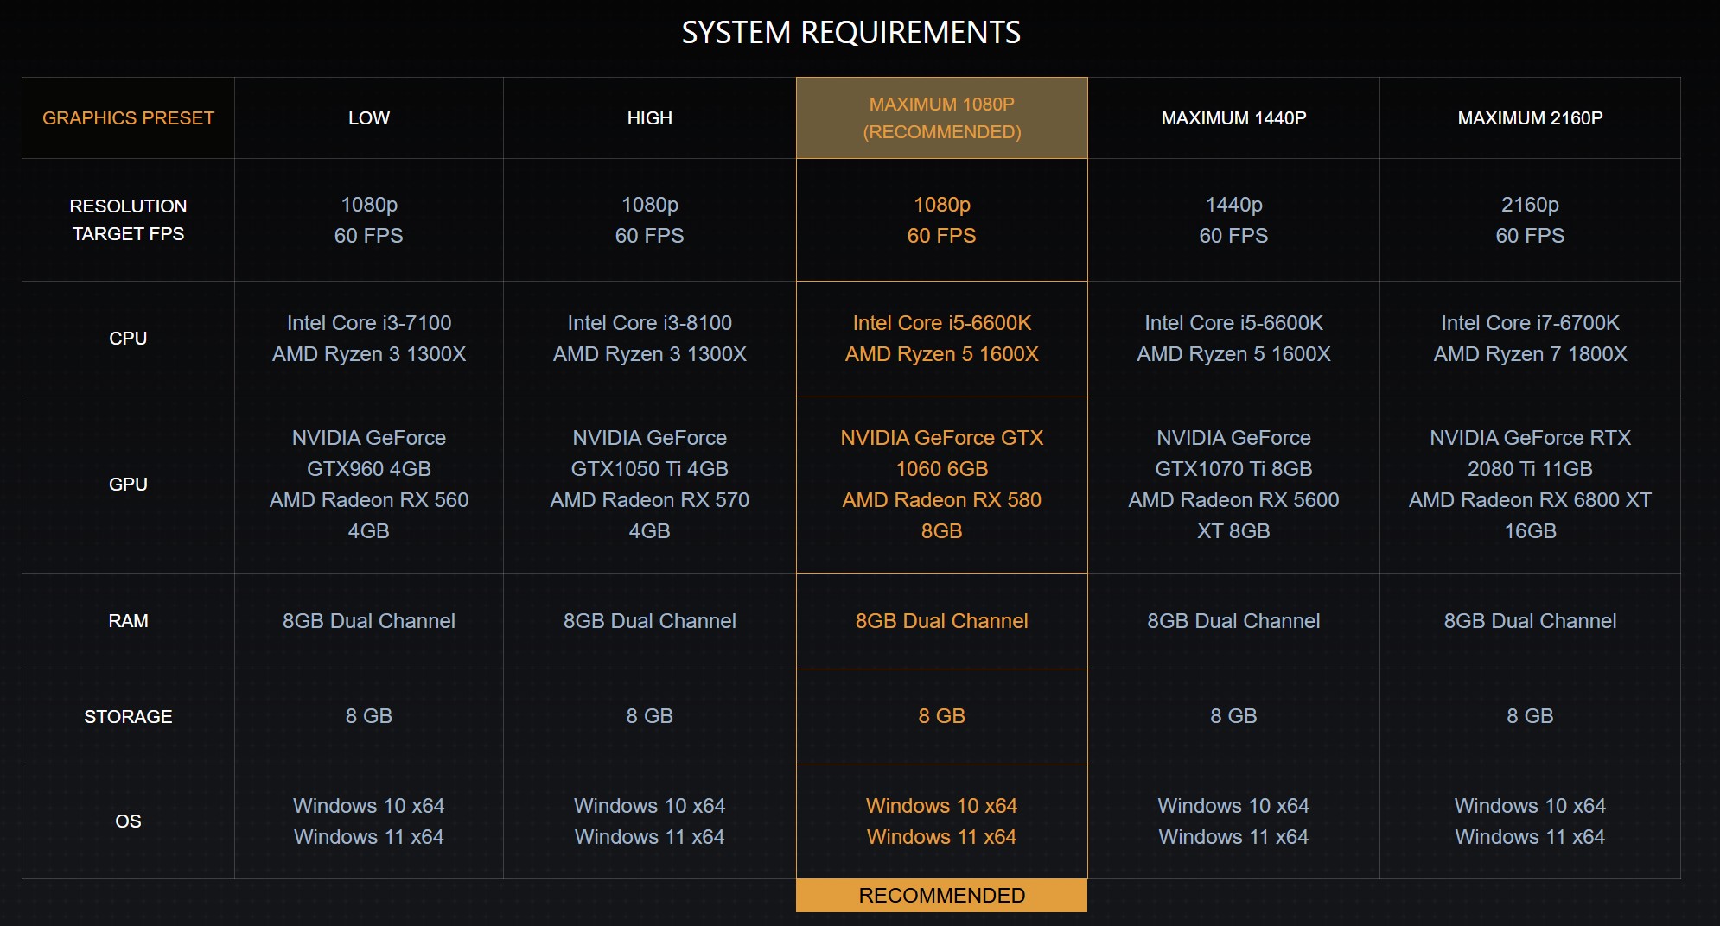1720x926 pixels.
Task: Click the RAM row label
Action: (x=128, y=621)
